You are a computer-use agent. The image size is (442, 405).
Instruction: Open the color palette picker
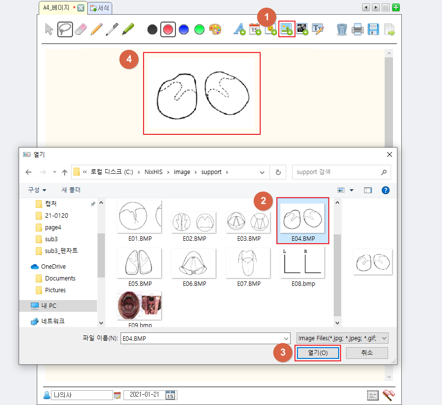215,29
